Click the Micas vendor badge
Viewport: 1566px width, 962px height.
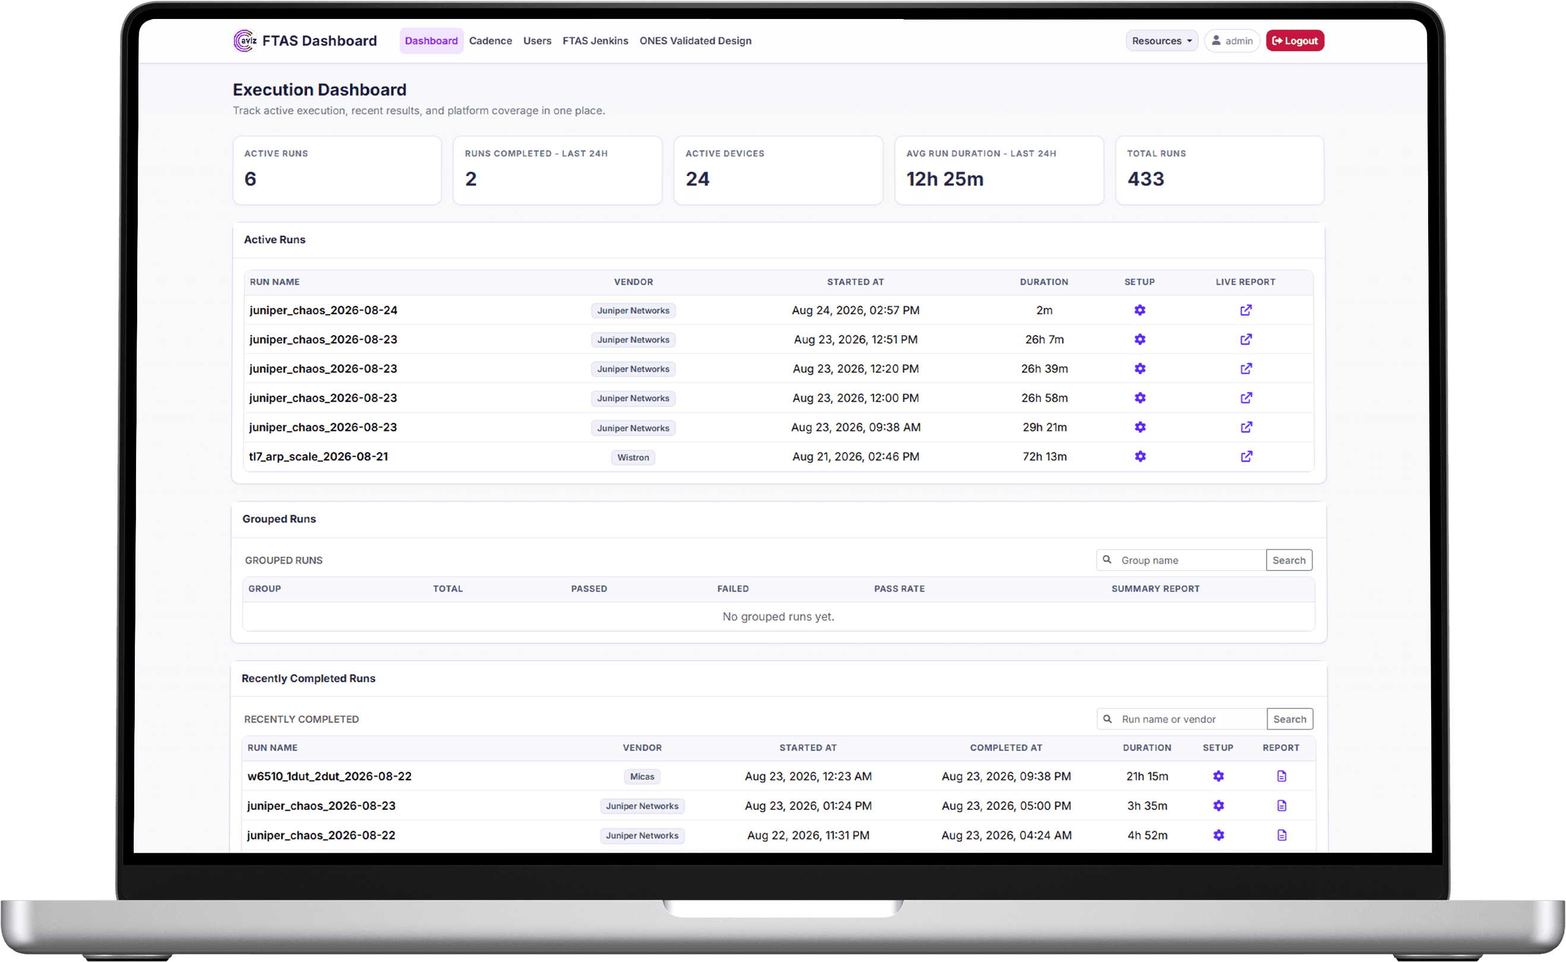(x=642, y=776)
